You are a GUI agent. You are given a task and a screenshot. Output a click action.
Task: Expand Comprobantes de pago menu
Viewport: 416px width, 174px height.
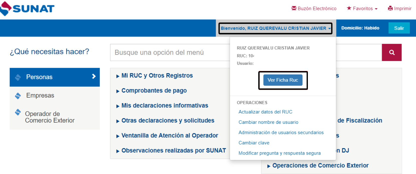pyautogui.click(x=151, y=90)
